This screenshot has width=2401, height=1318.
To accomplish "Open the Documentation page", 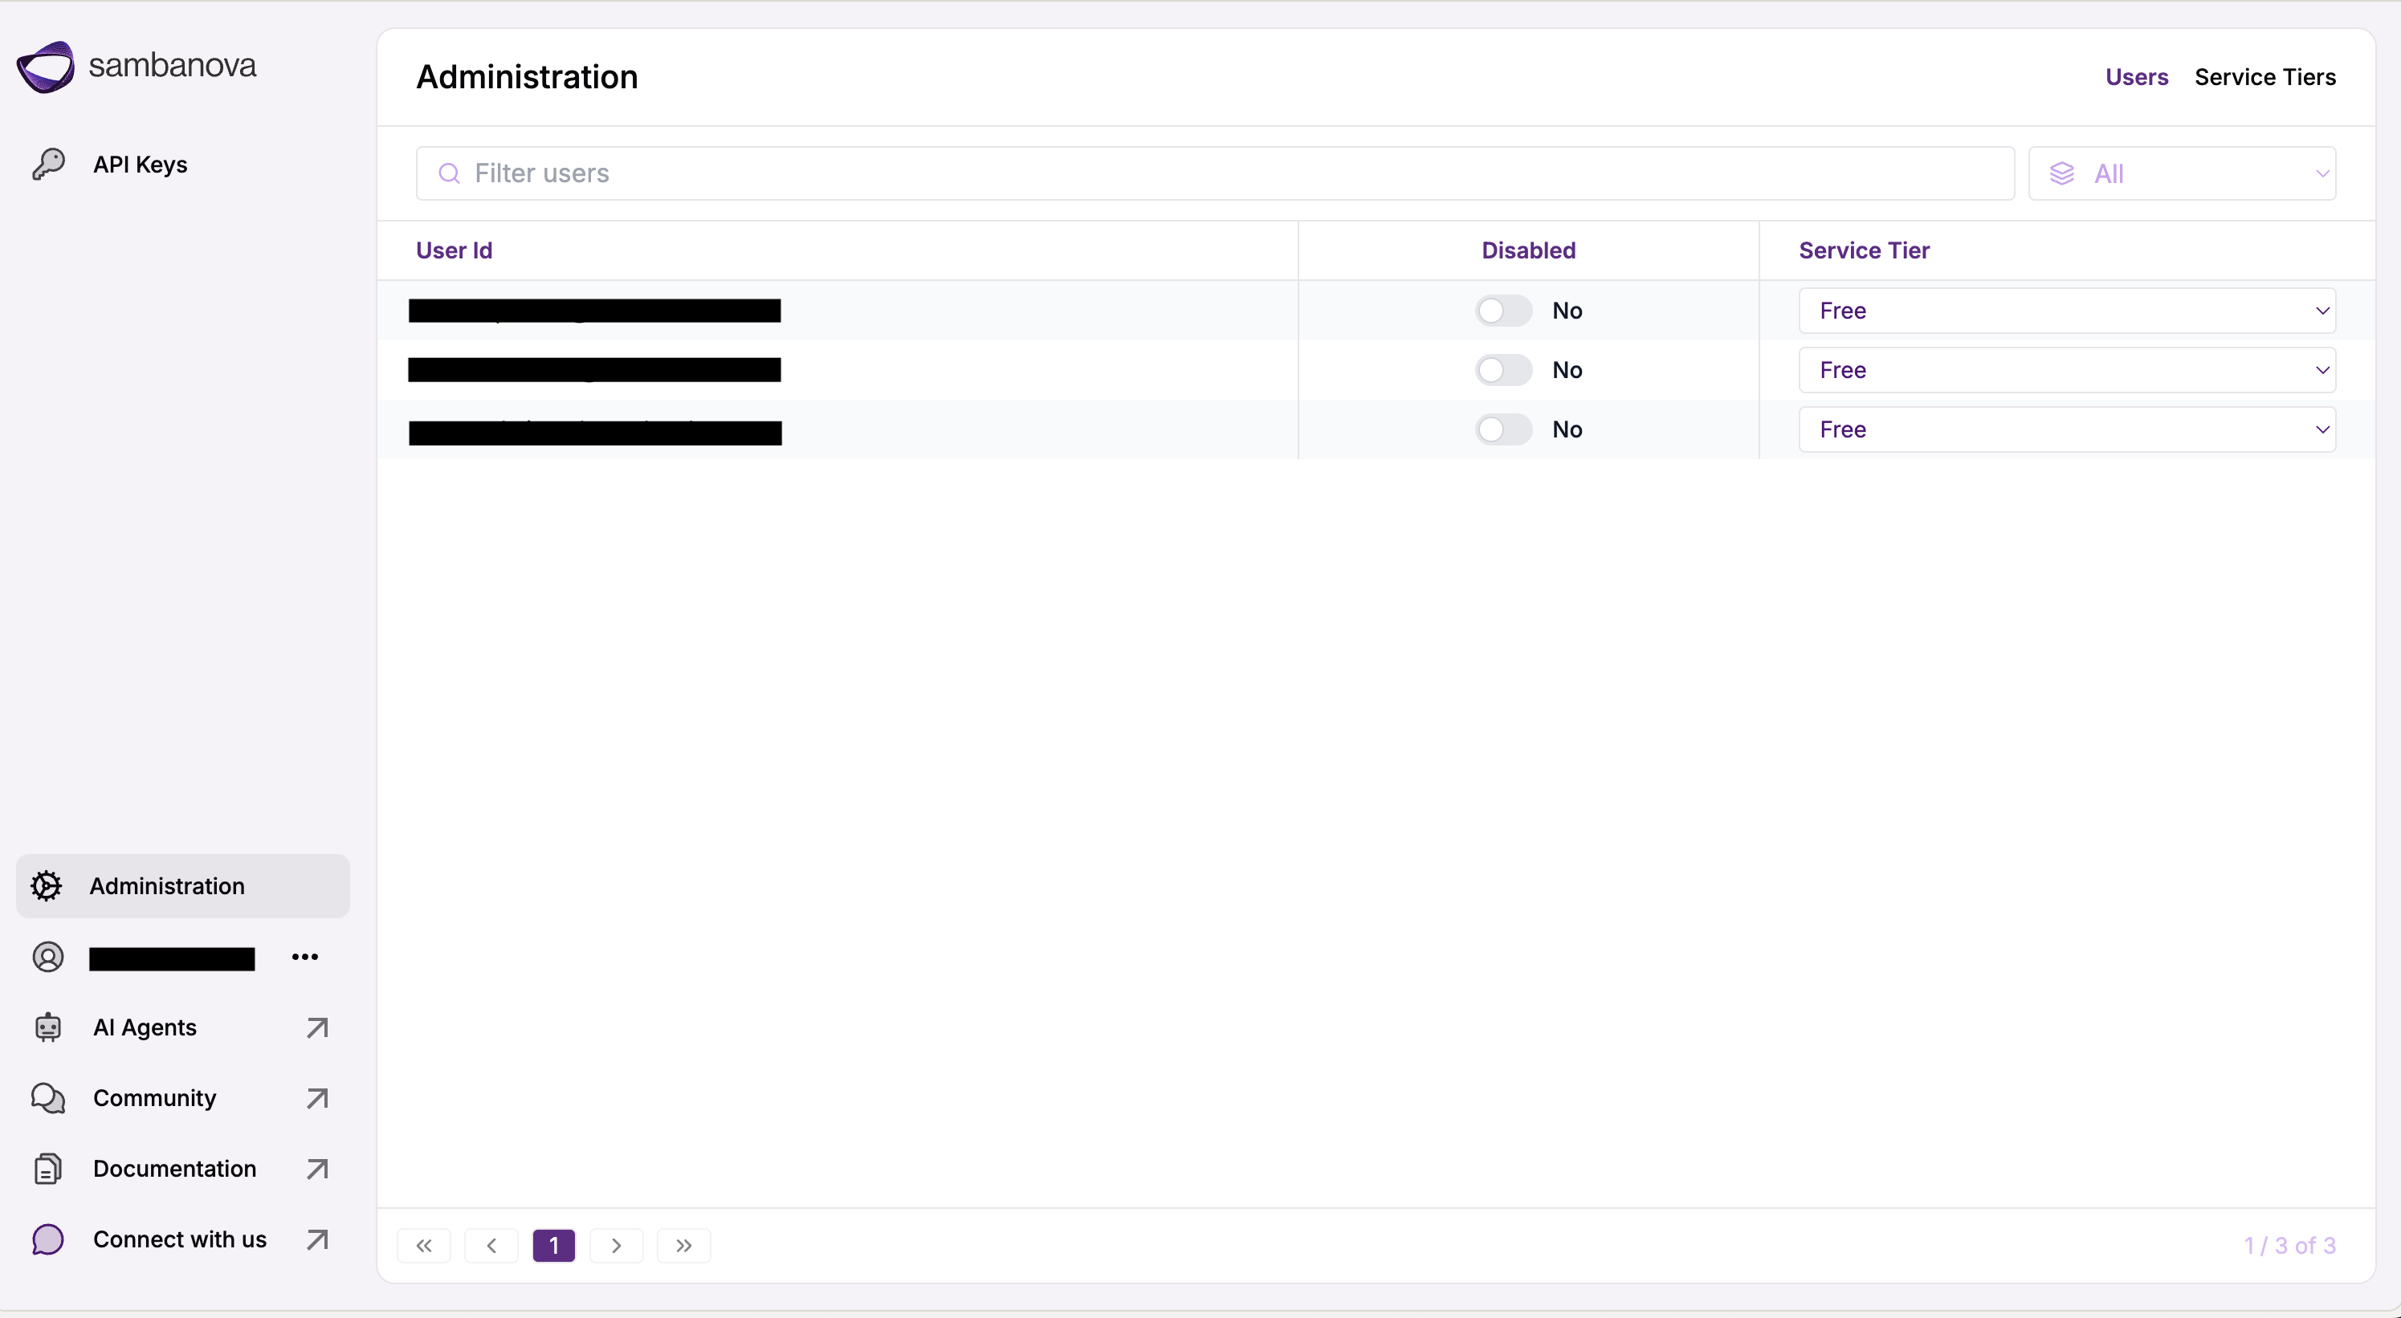I will [x=173, y=1169].
